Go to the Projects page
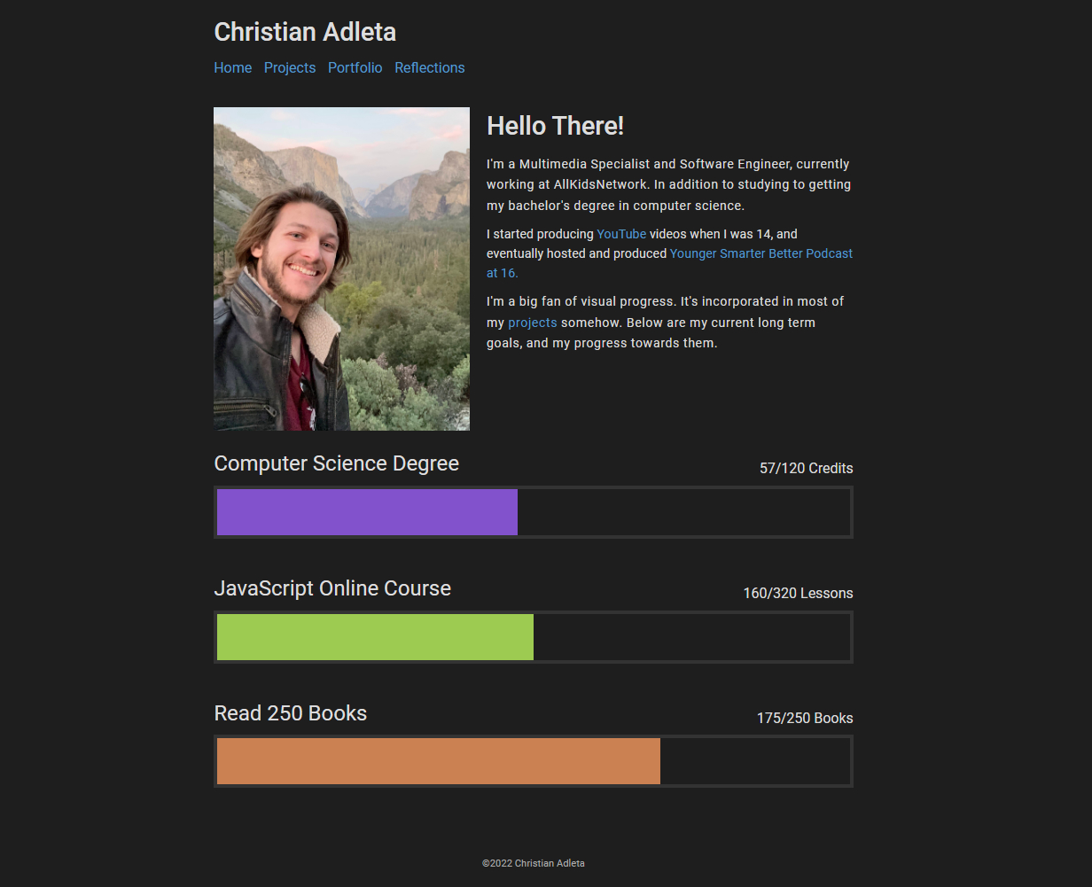The width and height of the screenshot is (1092, 887). (x=290, y=67)
